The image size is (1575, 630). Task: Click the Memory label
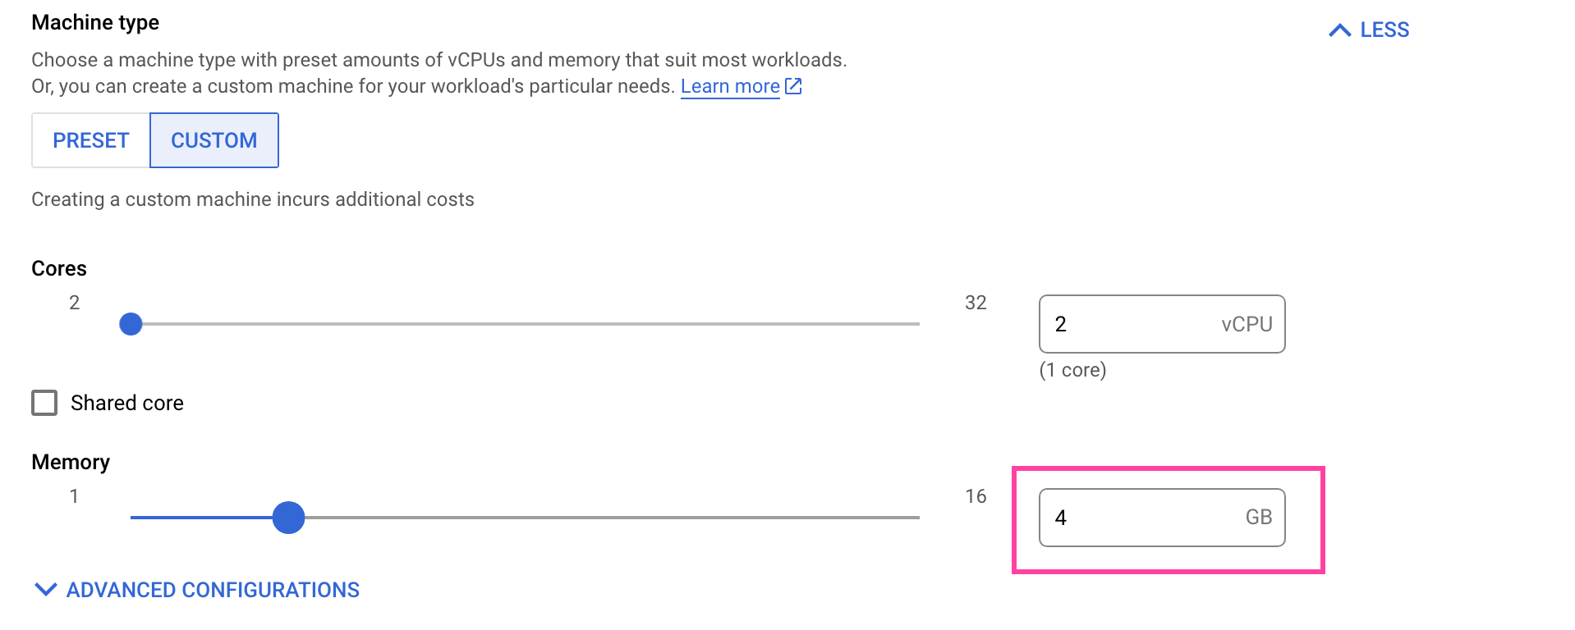70,462
